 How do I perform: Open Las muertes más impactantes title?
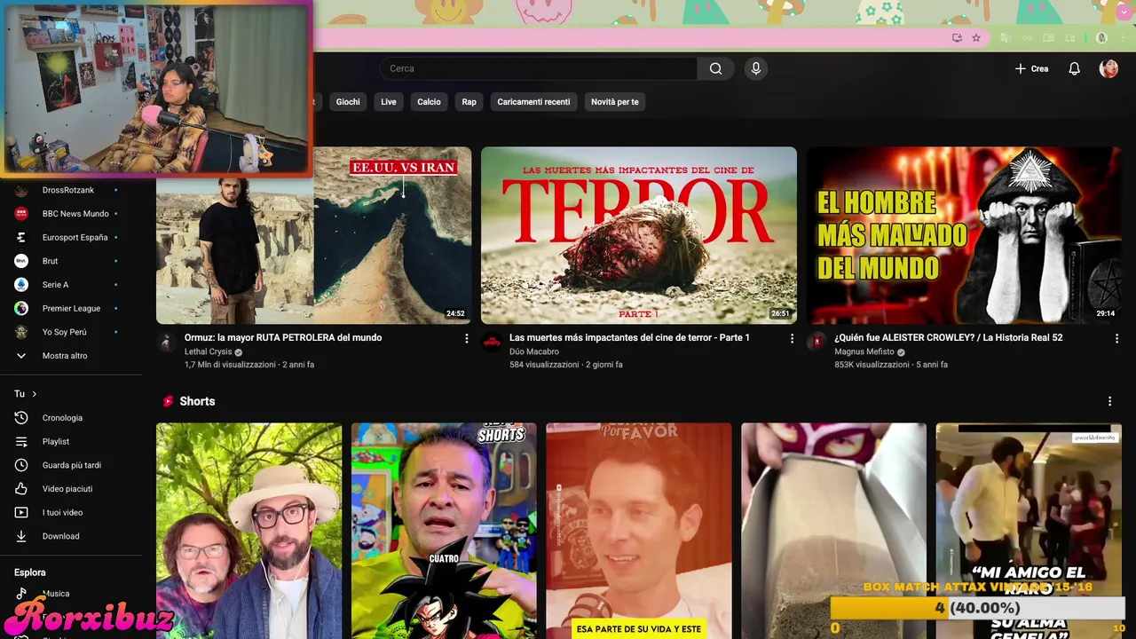(629, 337)
